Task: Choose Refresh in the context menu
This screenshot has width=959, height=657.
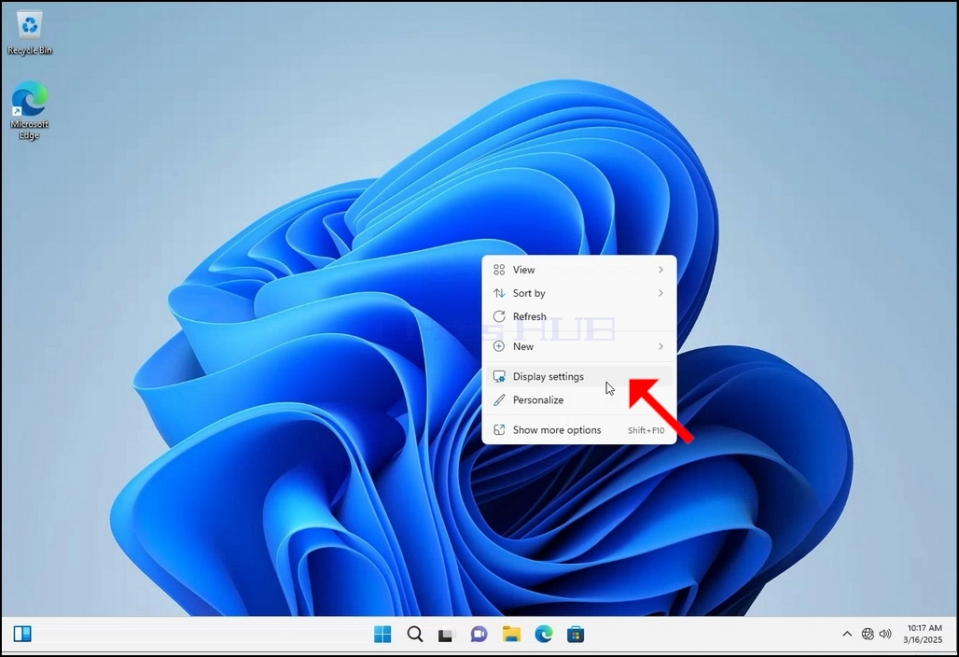Action: (579, 316)
